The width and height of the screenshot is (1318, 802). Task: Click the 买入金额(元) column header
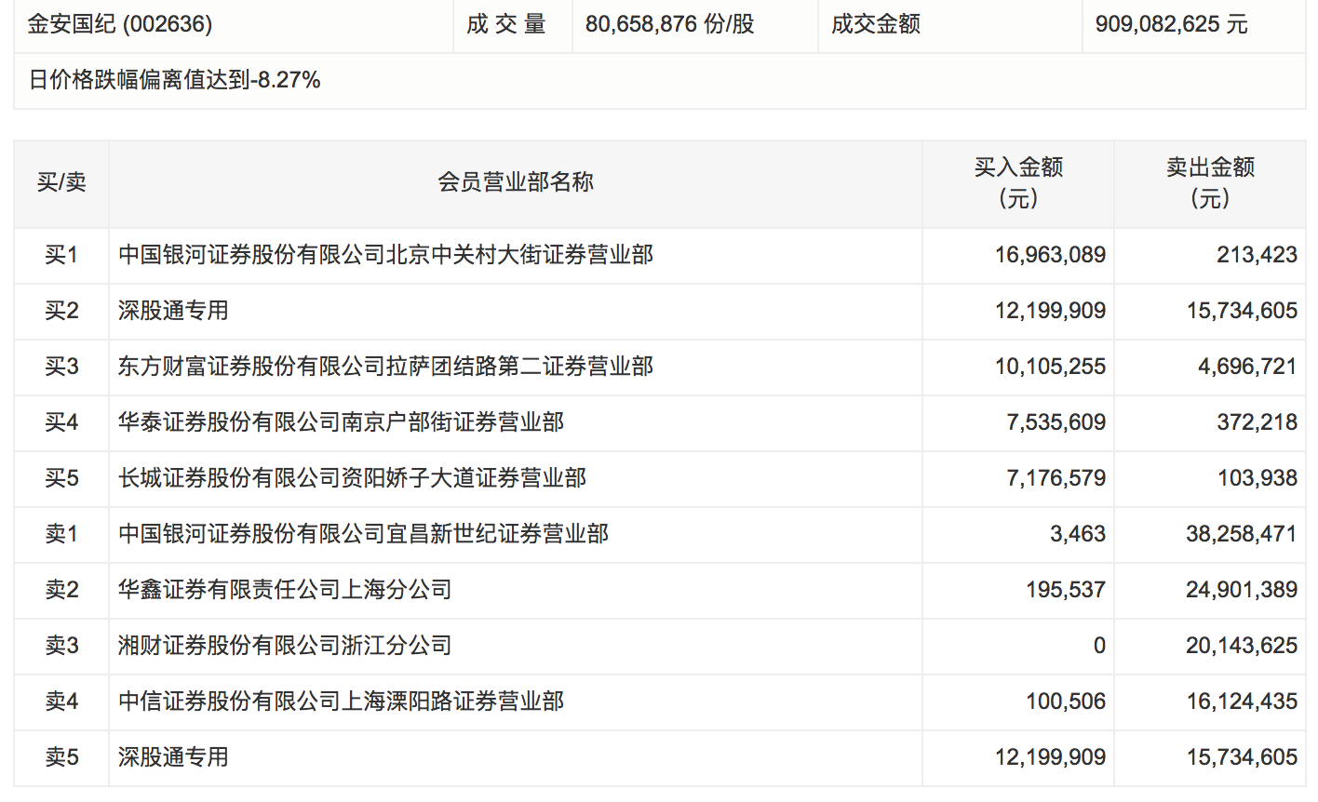pos(1018,182)
